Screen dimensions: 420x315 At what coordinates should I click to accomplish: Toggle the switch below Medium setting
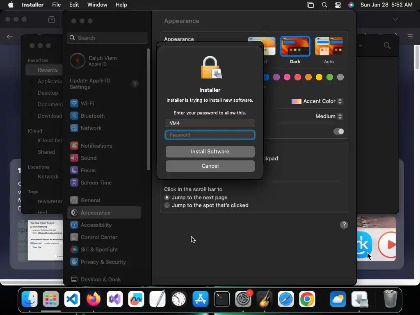[x=338, y=132]
